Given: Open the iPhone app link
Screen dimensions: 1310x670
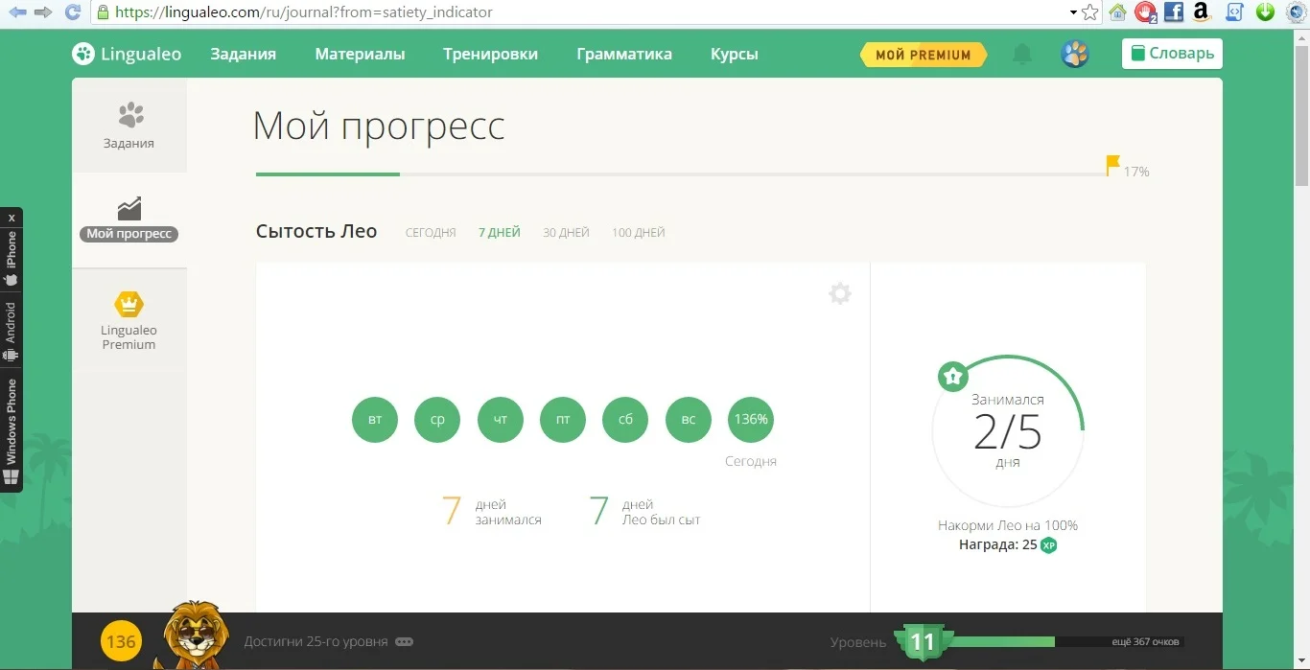Looking at the screenshot, I should tap(12, 260).
